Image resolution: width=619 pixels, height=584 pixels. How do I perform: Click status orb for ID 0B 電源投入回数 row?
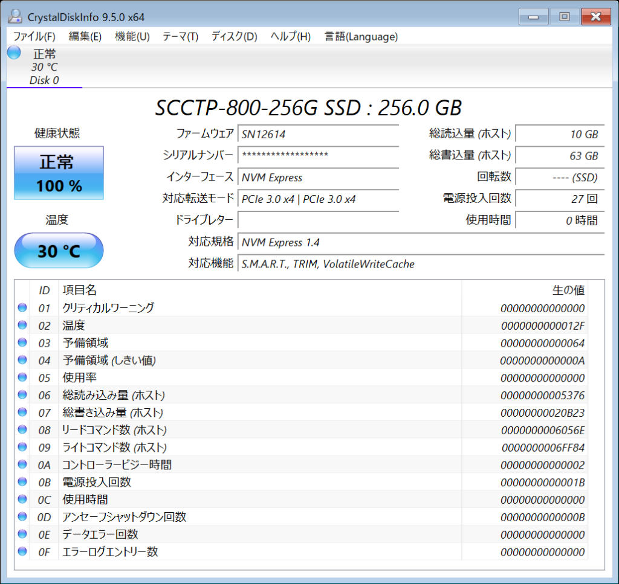pos(22,481)
